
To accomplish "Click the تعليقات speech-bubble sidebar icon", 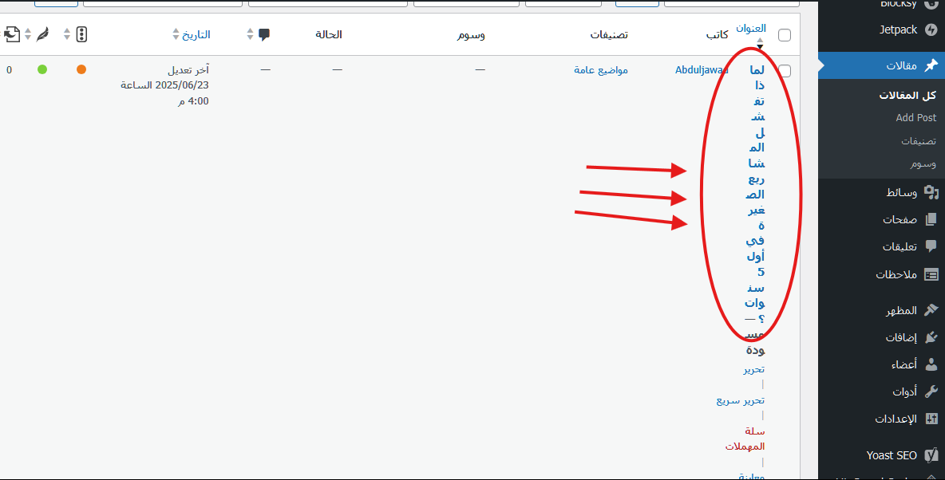I will pos(931,246).
